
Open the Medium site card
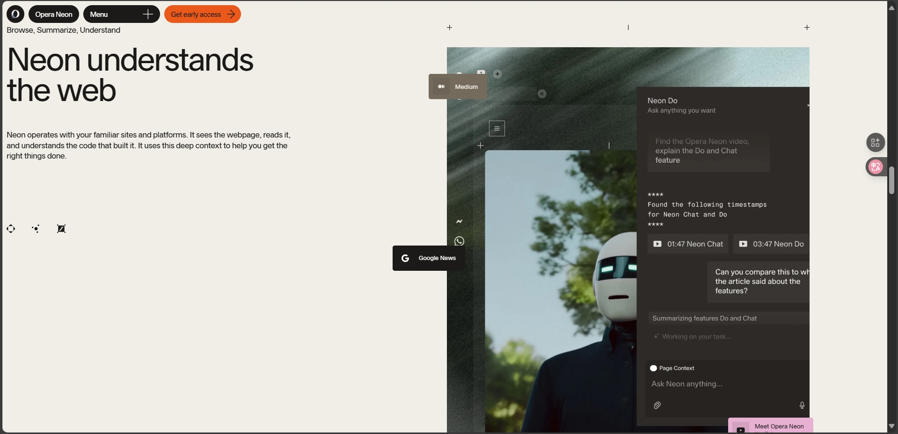click(458, 87)
